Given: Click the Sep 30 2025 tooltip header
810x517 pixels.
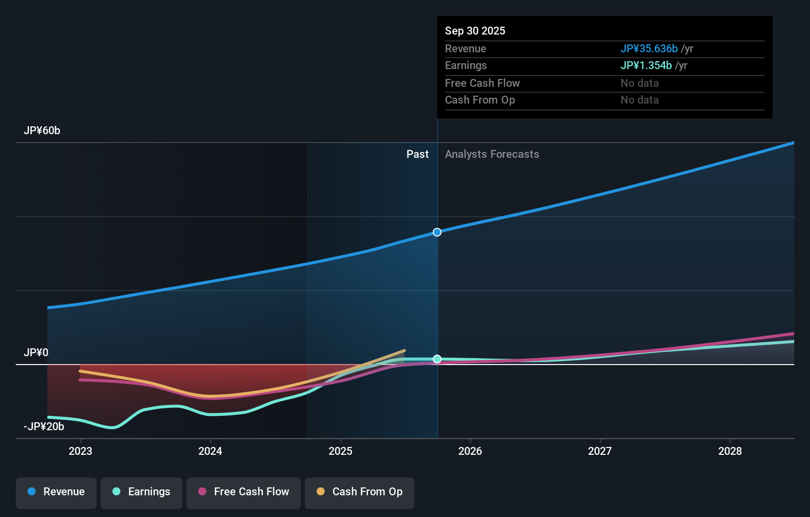Looking at the screenshot, I should (x=475, y=31).
